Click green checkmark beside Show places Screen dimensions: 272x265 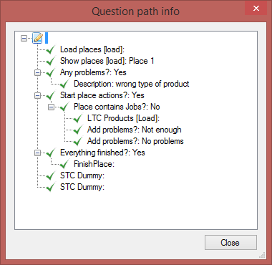(x=51, y=61)
